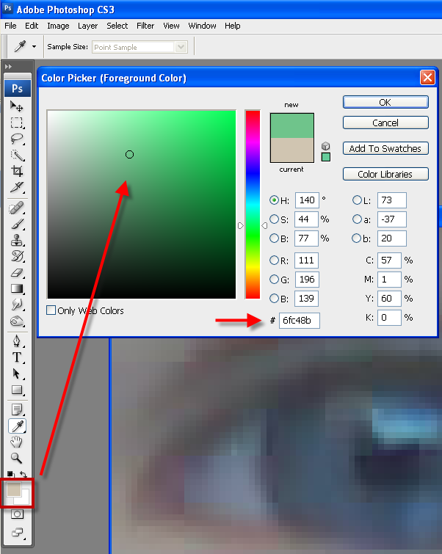Click the current beige color swatch
Screen dimensions: 442x554
291,150
